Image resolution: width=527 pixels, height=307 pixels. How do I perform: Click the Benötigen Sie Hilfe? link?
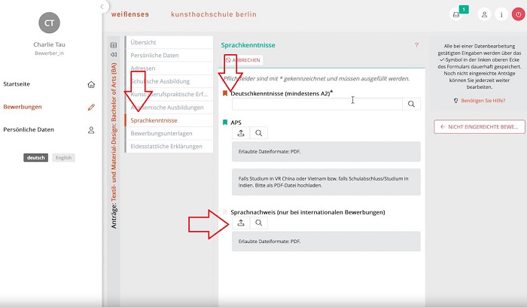pos(478,100)
